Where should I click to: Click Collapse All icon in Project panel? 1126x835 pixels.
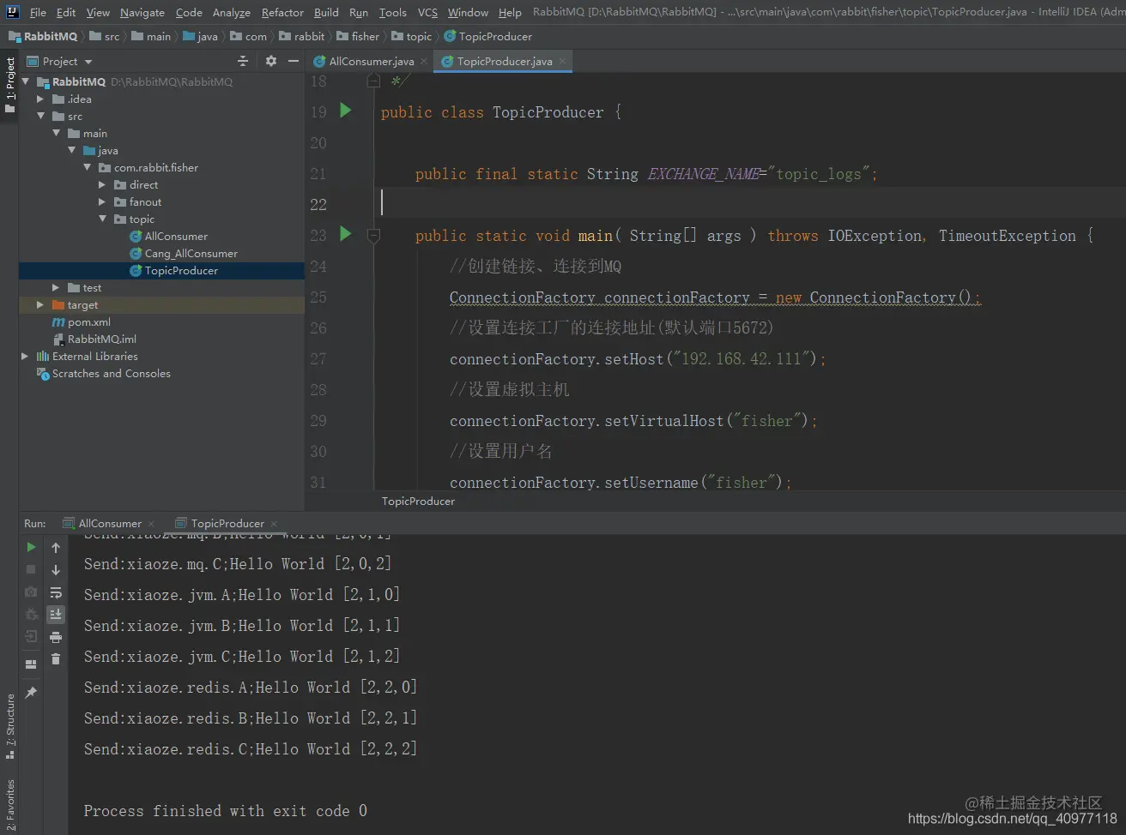[x=243, y=61]
